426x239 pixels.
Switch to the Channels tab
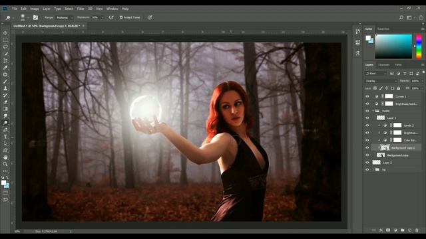pyautogui.click(x=383, y=65)
